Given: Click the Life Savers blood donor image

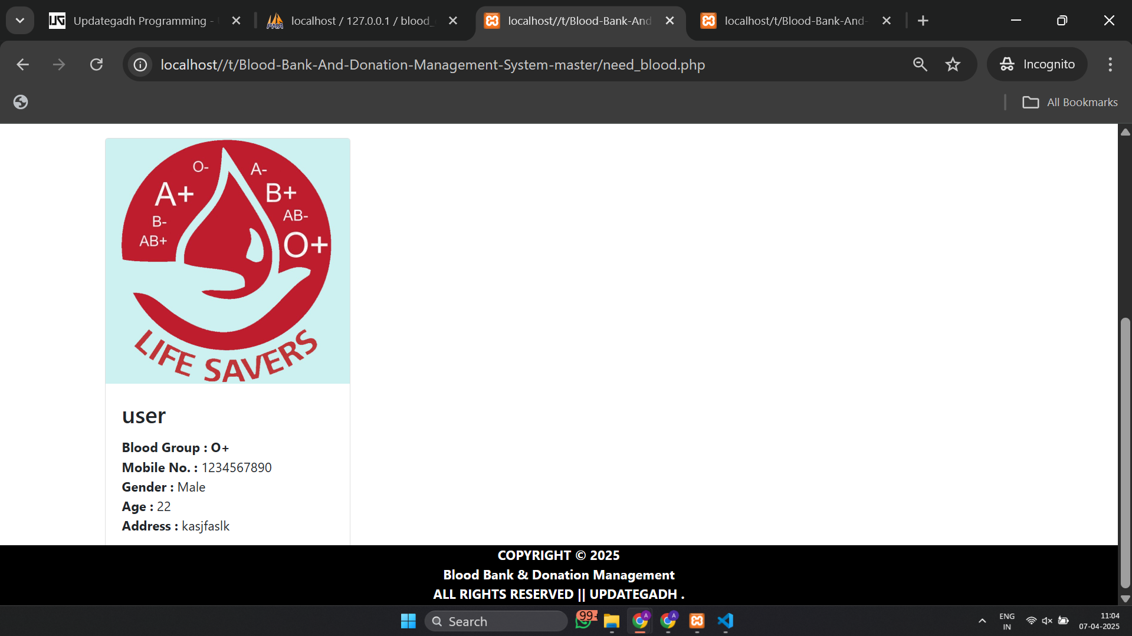Looking at the screenshot, I should (227, 261).
